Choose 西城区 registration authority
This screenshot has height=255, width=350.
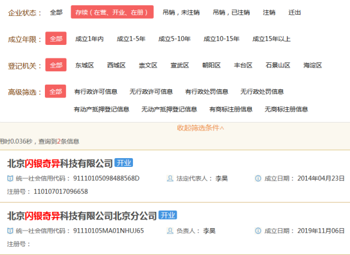click(116, 65)
